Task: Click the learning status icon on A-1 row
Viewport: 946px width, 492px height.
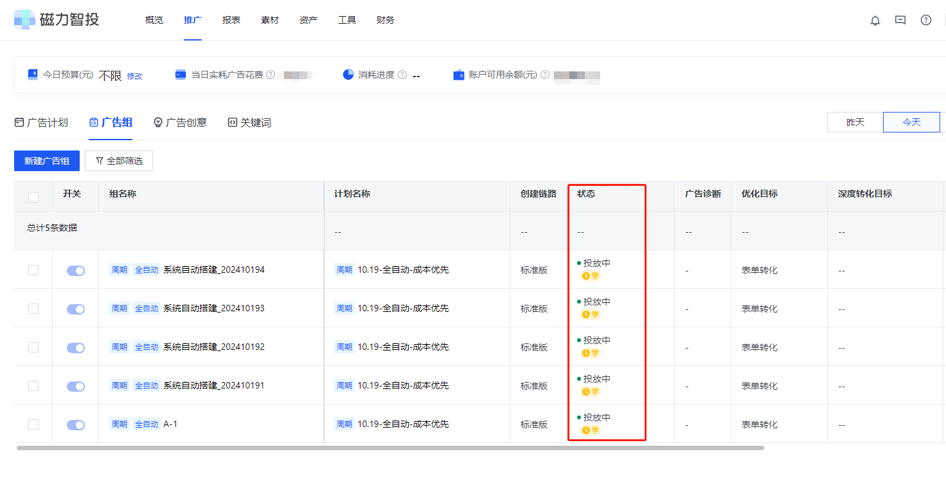Action: click(x=589, y=430)
